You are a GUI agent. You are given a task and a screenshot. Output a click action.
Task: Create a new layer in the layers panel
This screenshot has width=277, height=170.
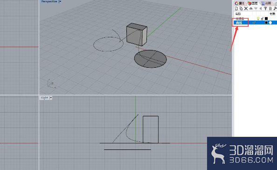pos(236,8)
